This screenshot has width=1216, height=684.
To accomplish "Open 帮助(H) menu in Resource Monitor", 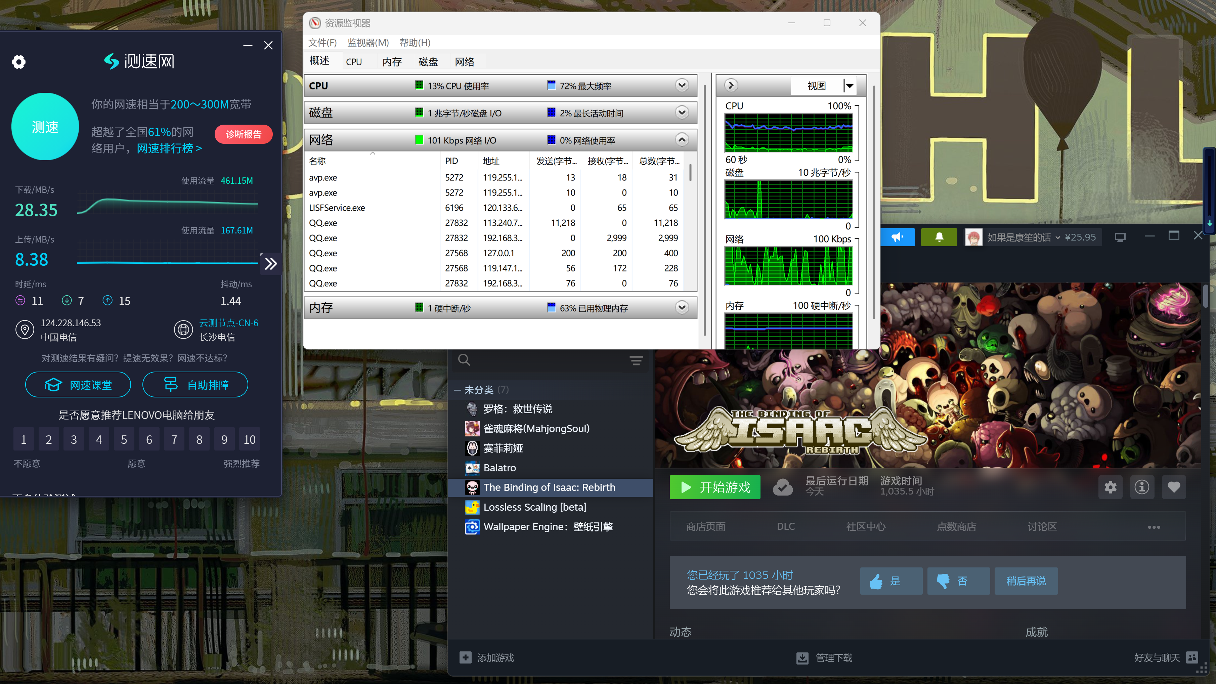I will 415,42.
